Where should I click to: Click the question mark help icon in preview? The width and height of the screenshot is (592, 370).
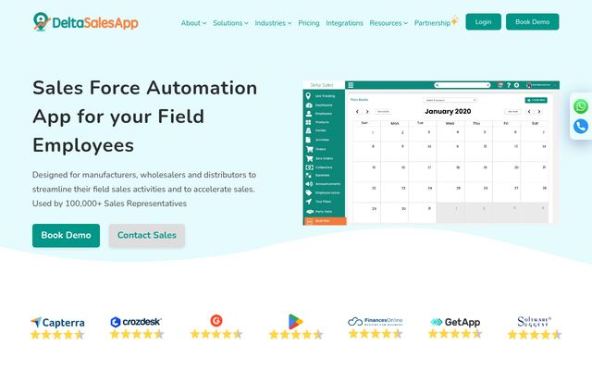[509, 85]
